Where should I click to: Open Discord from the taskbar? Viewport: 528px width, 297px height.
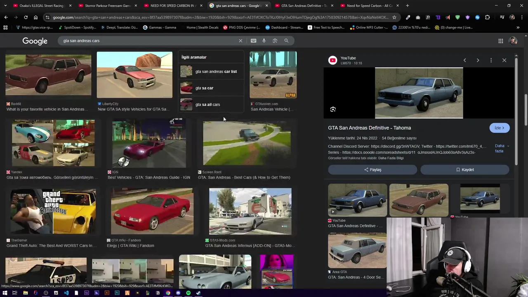click(x=178, y=293)
